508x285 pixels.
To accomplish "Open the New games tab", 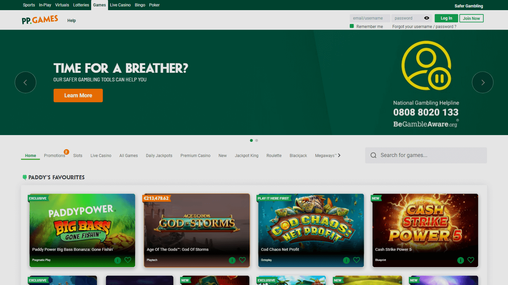I will [x=223, y=156].
